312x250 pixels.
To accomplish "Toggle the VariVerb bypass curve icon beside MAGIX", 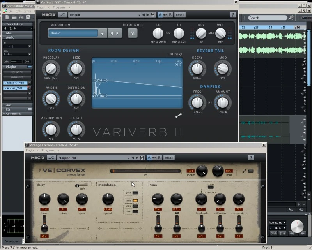I will tap(62, 15).
